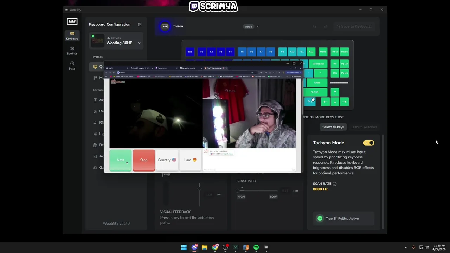The image size is (450, 253).
Task: Click Stop button in video chat window
Action: point(144,160)
